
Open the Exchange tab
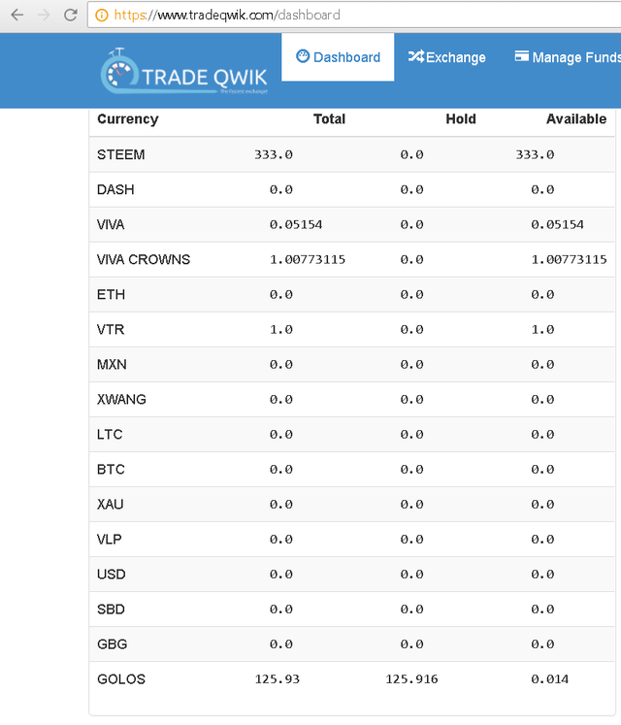(446, 57)
